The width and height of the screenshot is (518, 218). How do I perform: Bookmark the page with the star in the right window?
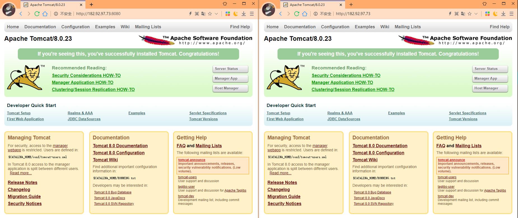pos(470,14)
